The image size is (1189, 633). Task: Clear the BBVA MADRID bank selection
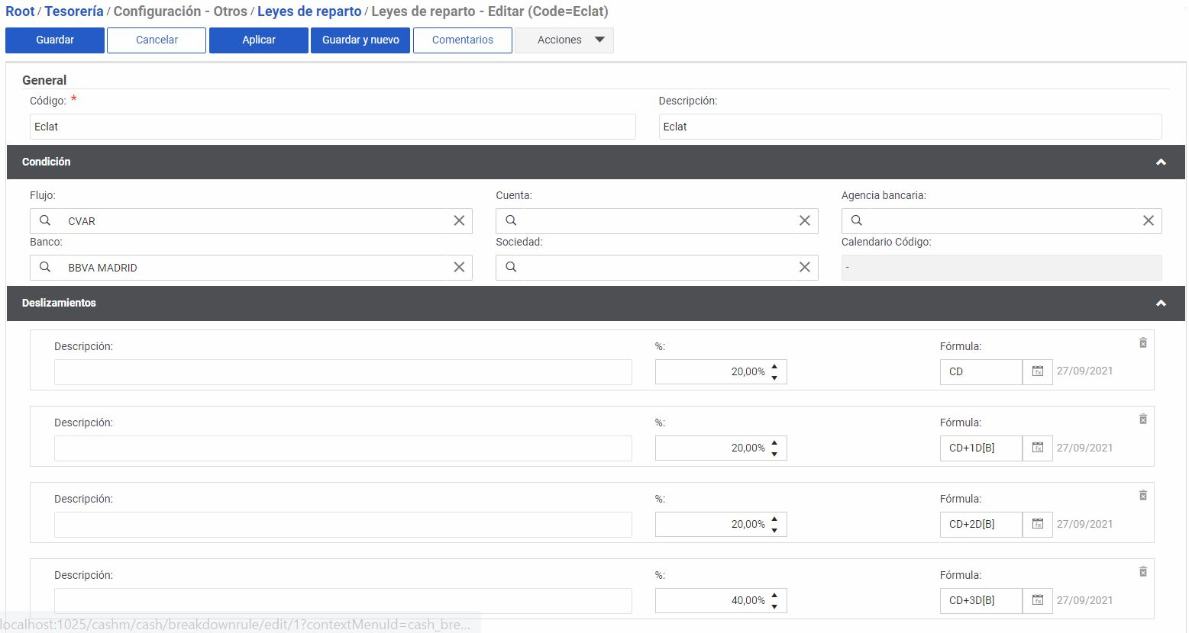point(459,267)
